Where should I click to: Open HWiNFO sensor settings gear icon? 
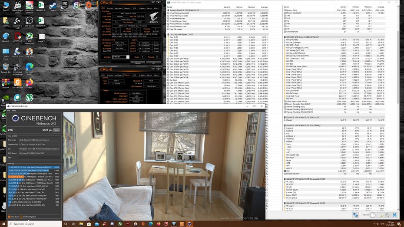(387, 215)
